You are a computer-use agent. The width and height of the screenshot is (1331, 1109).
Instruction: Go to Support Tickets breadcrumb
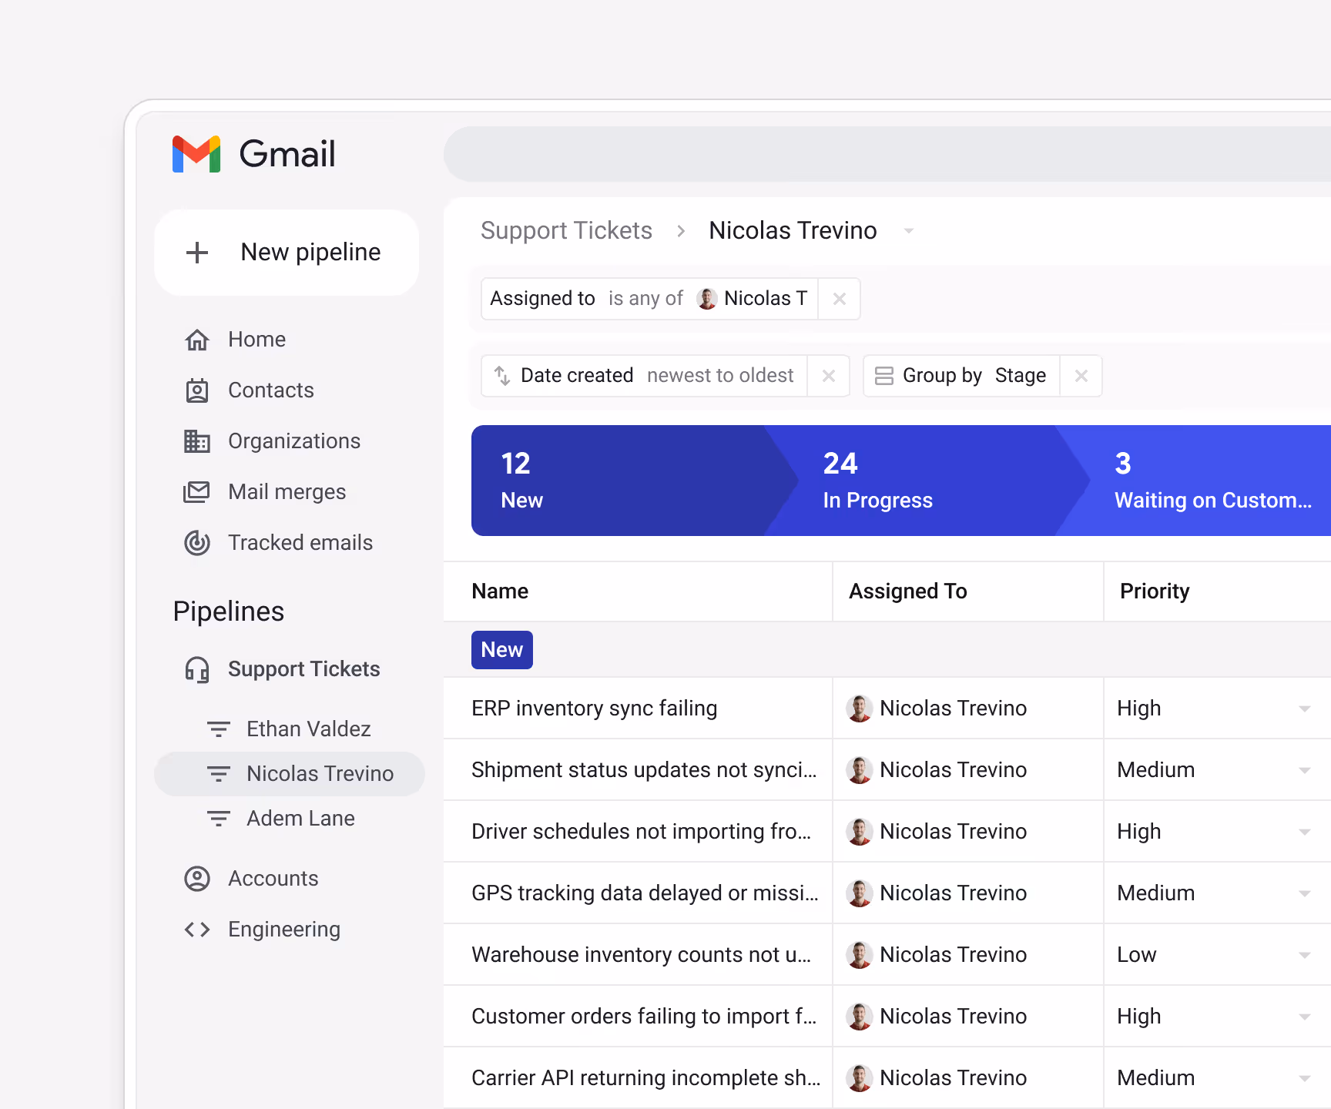pyautogui.click(x=566, y=231)
